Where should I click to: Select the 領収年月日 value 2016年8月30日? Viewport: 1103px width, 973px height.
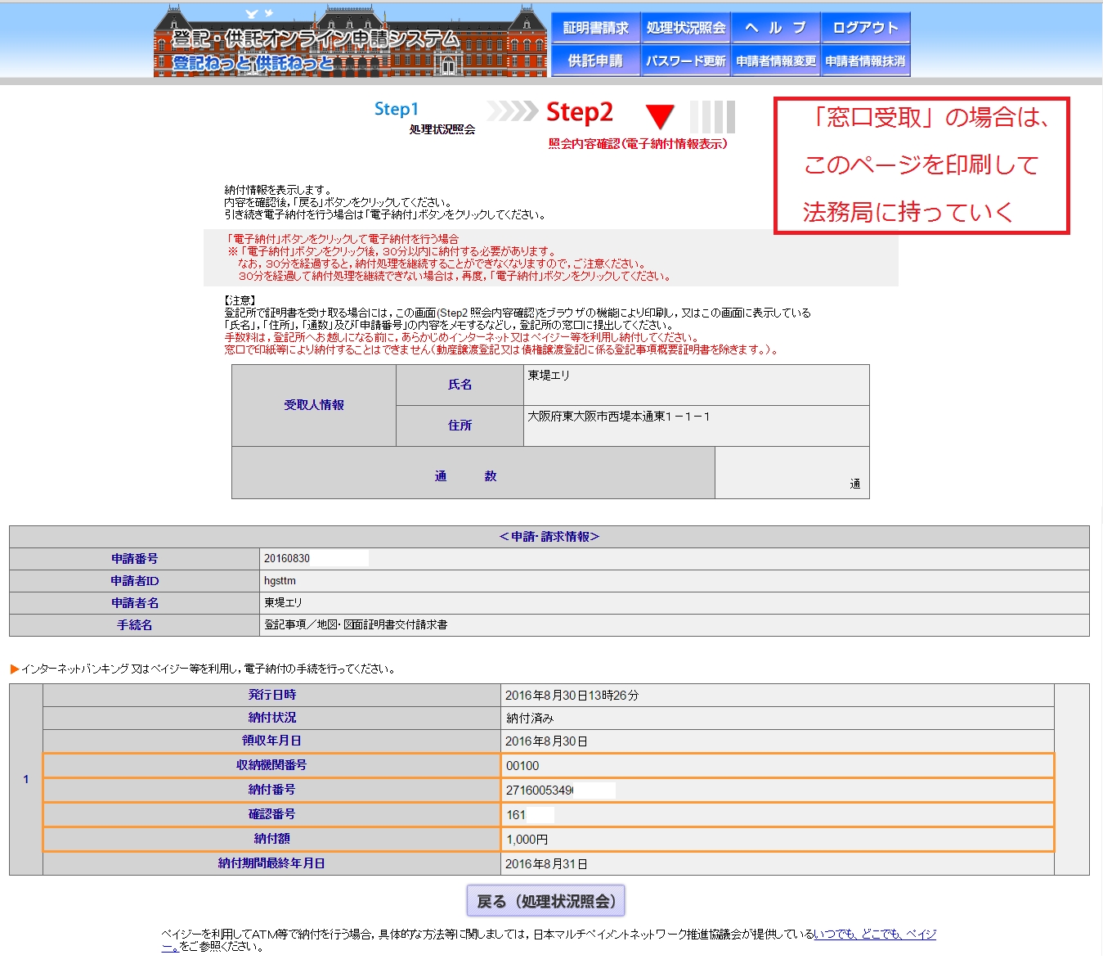[x=546, y=741]
